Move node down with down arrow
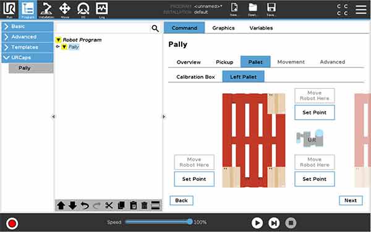Viewport: 371px width, 232px height. click(x=72, y=205)
